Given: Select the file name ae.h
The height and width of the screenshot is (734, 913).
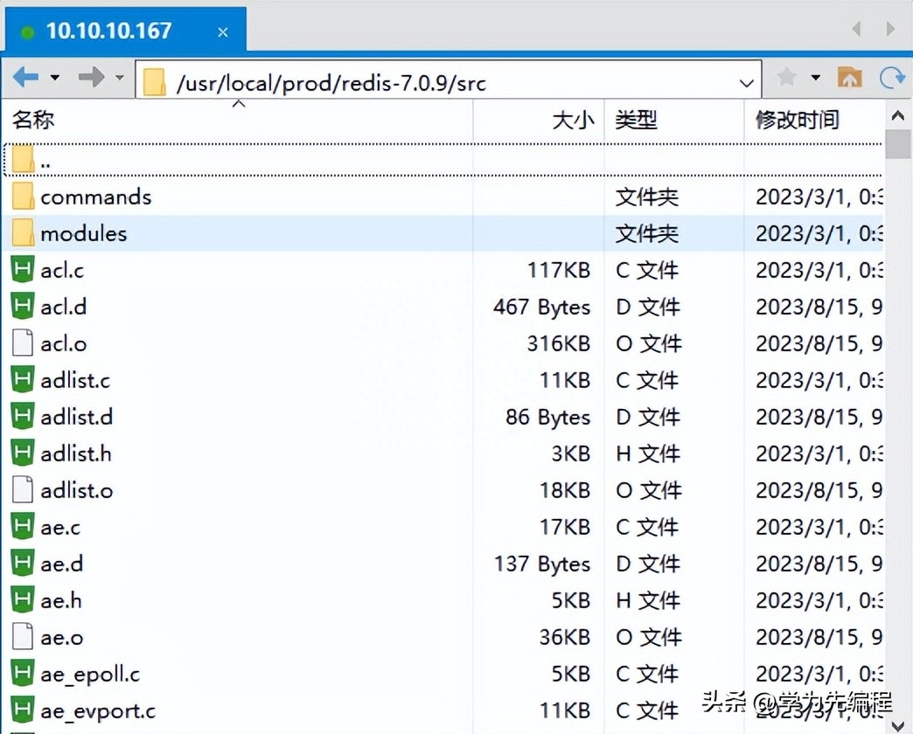Looking at the screenshot, I should [61, 601].
